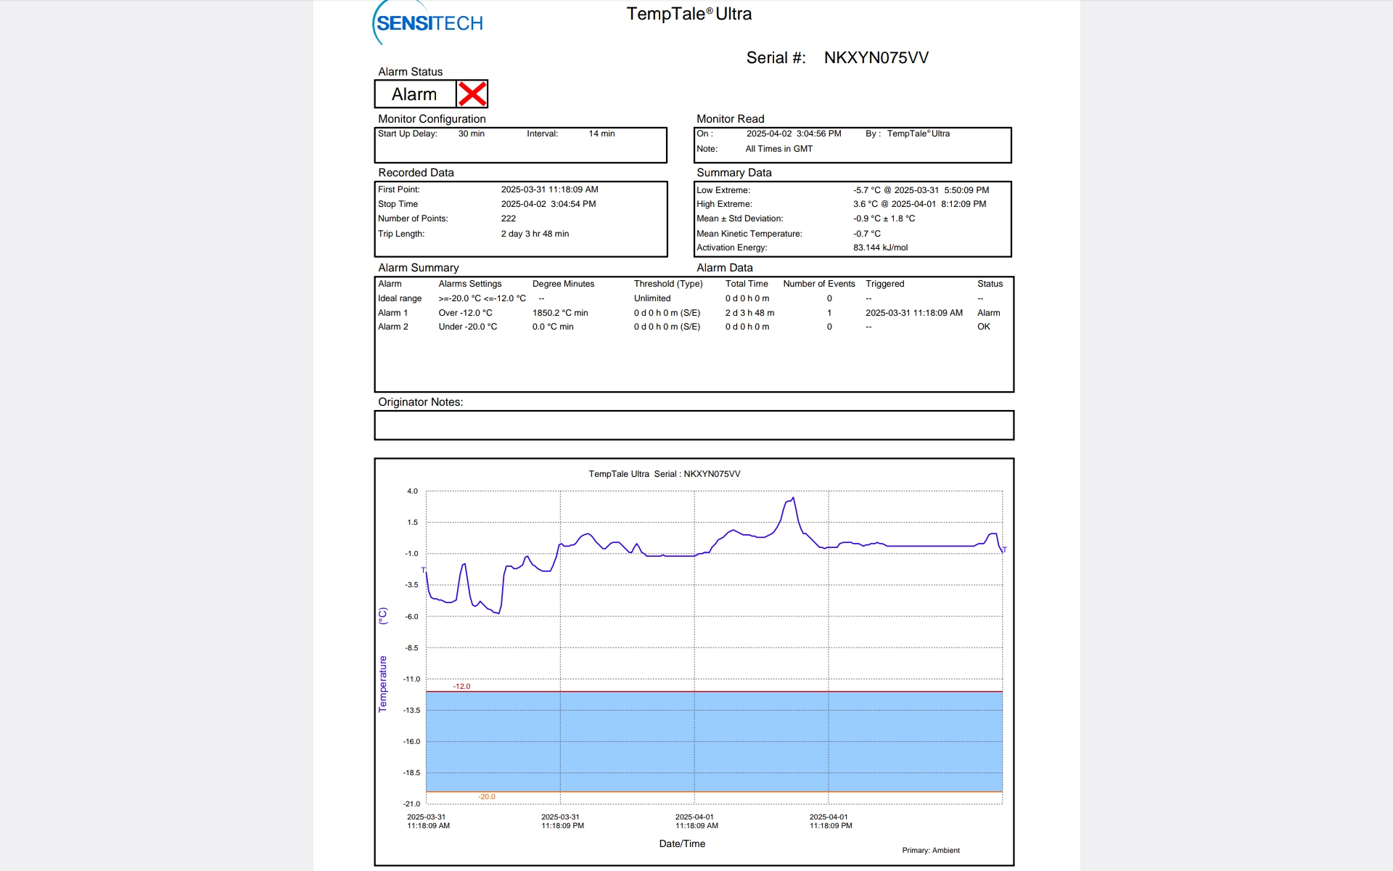Select serial number NKXYN075VV in header

(x=876, y=58)
